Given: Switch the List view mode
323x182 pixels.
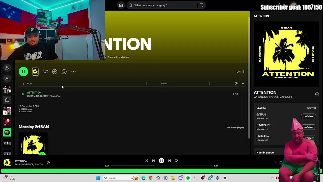Looking at the screenshot, I should [x=240, y=72].
